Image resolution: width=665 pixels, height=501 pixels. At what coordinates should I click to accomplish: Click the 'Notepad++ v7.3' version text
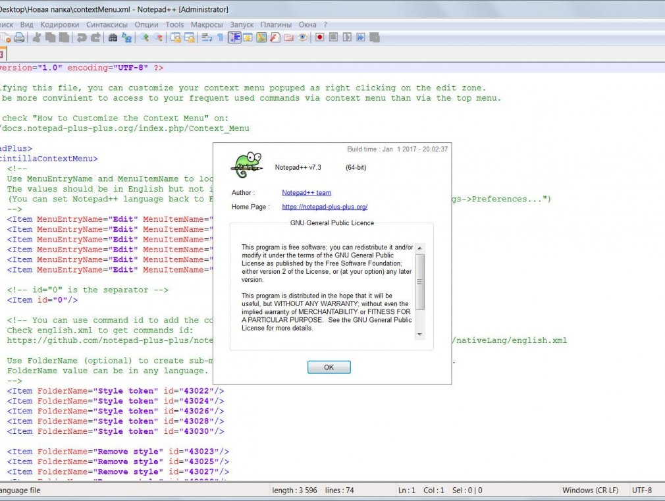point(298,168)
